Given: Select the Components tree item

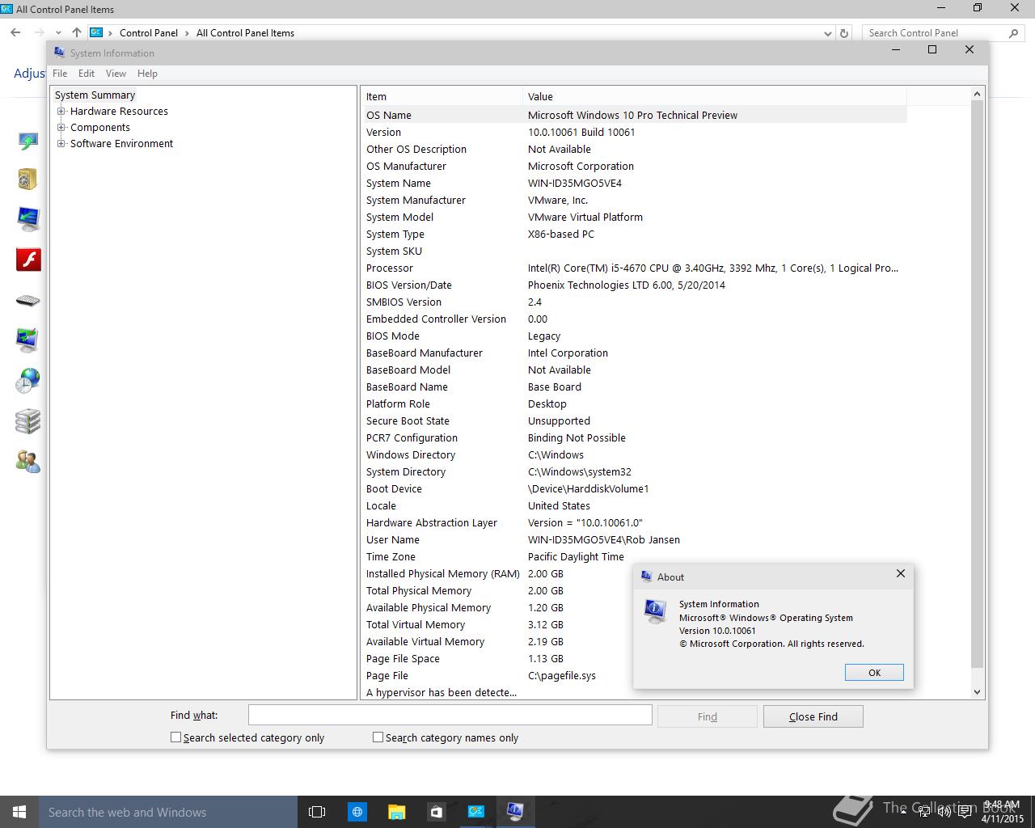Looking at the screenshot, I should pyautogui.click(x=100, y=128).
